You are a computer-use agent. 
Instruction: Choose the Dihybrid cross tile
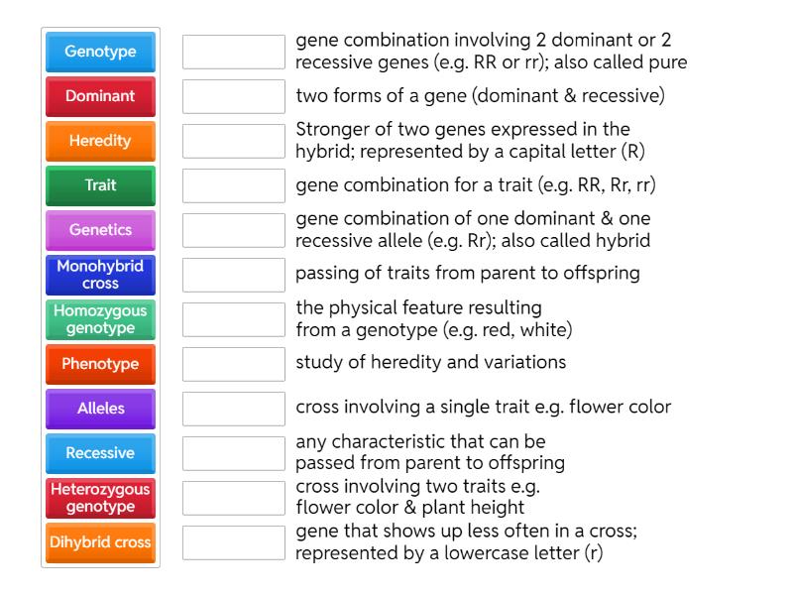click(x=99, y=542)
